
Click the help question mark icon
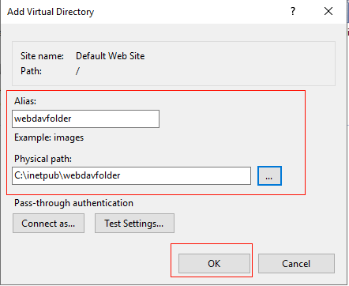293,11
